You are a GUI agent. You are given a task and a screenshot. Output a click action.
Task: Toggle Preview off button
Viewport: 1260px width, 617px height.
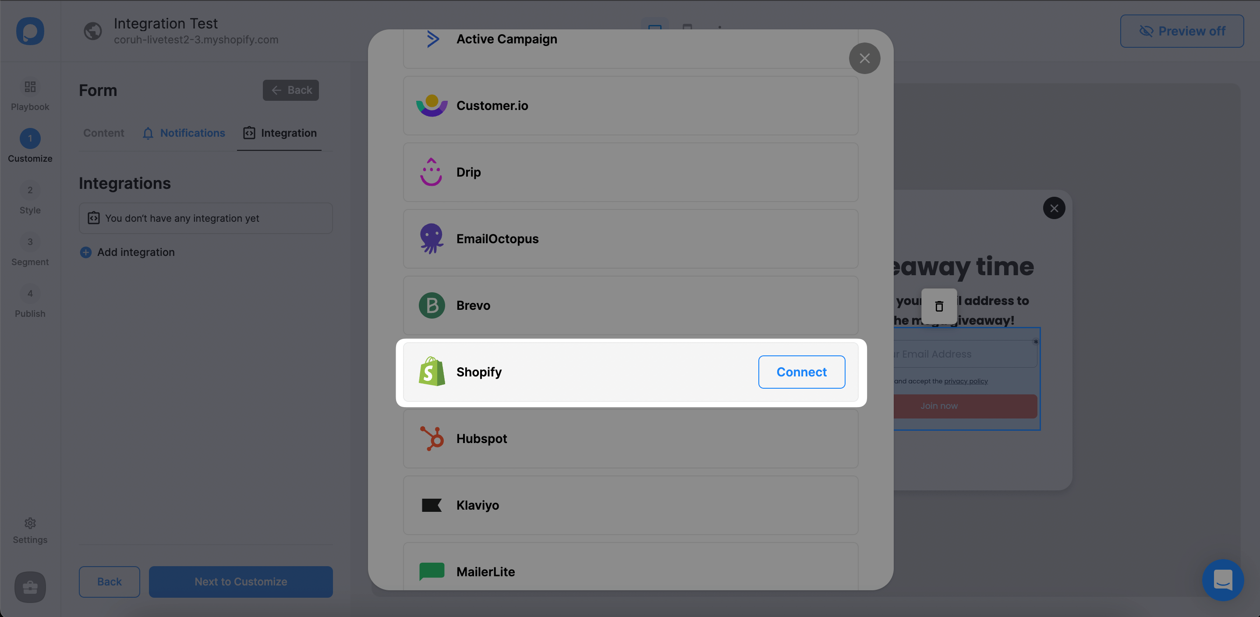[x=1182, y=31]
